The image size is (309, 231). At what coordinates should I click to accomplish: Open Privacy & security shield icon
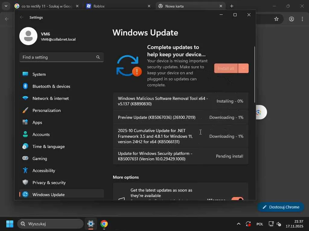pyautogui.click(x=25, y=182)
